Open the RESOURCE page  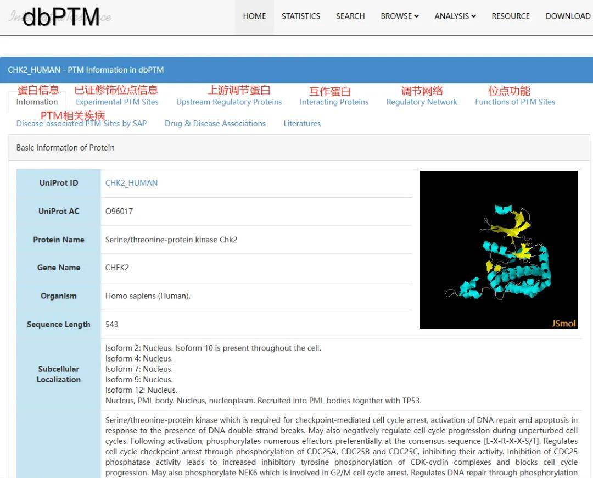pos(511,16)
